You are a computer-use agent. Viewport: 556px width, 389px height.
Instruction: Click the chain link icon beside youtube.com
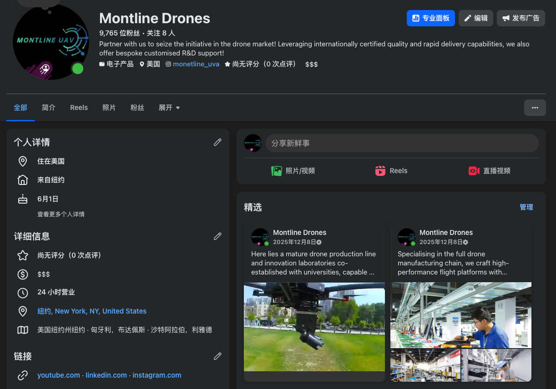coord(23,375)
